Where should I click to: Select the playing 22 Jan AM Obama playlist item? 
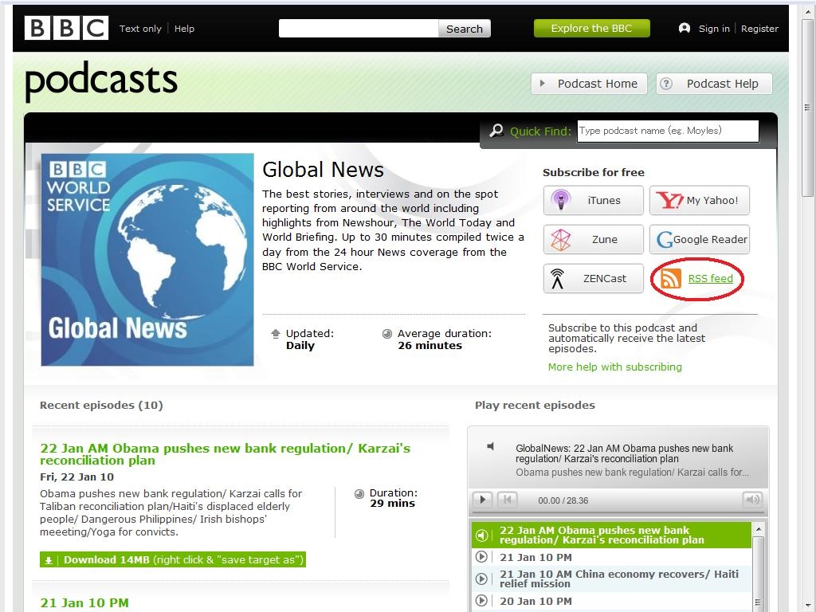[611, 535]
